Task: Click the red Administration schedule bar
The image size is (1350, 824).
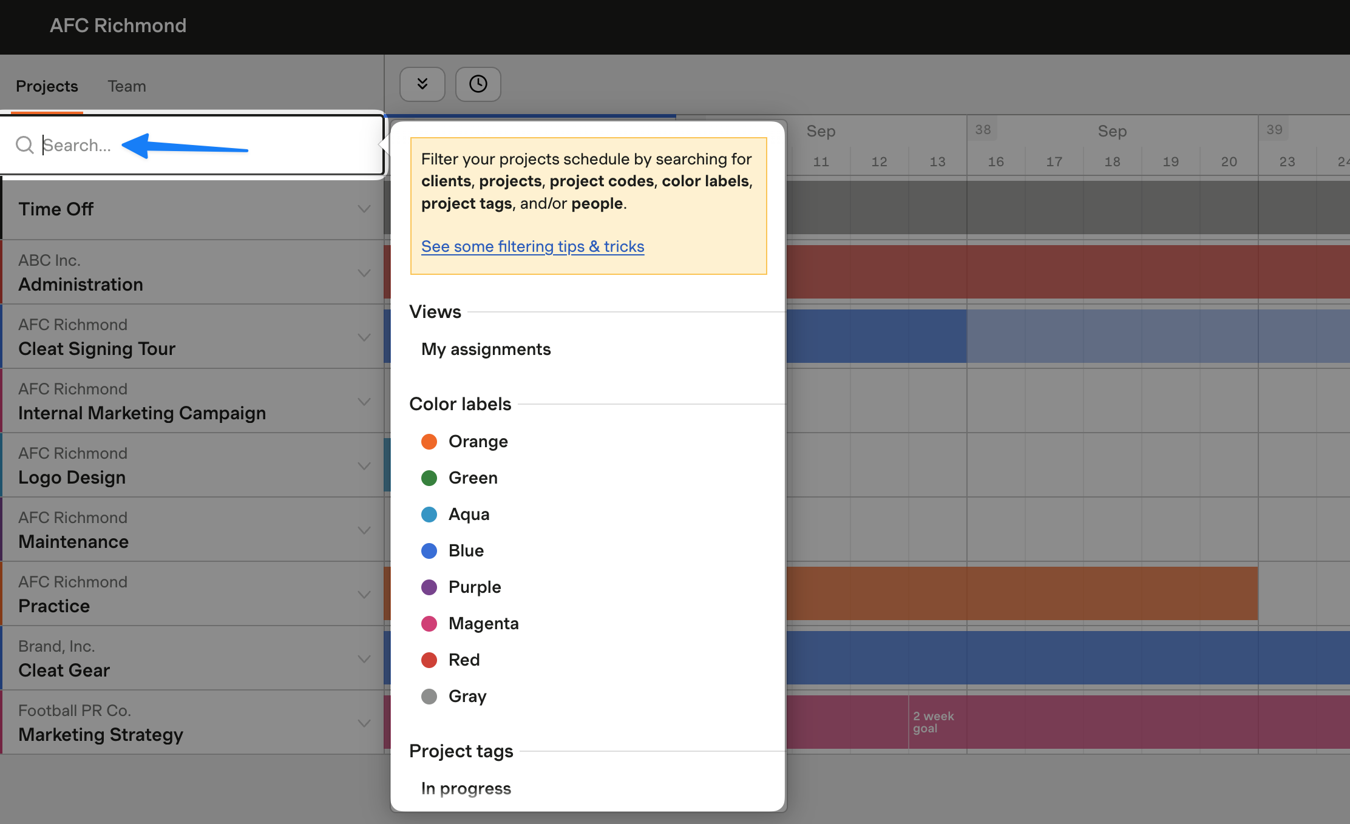Action: tap(1068, 272)
